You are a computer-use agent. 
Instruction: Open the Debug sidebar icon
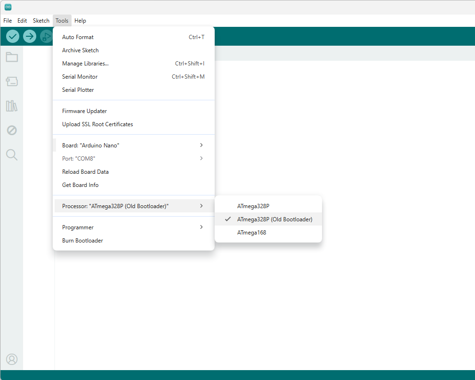tap(12, 130)
